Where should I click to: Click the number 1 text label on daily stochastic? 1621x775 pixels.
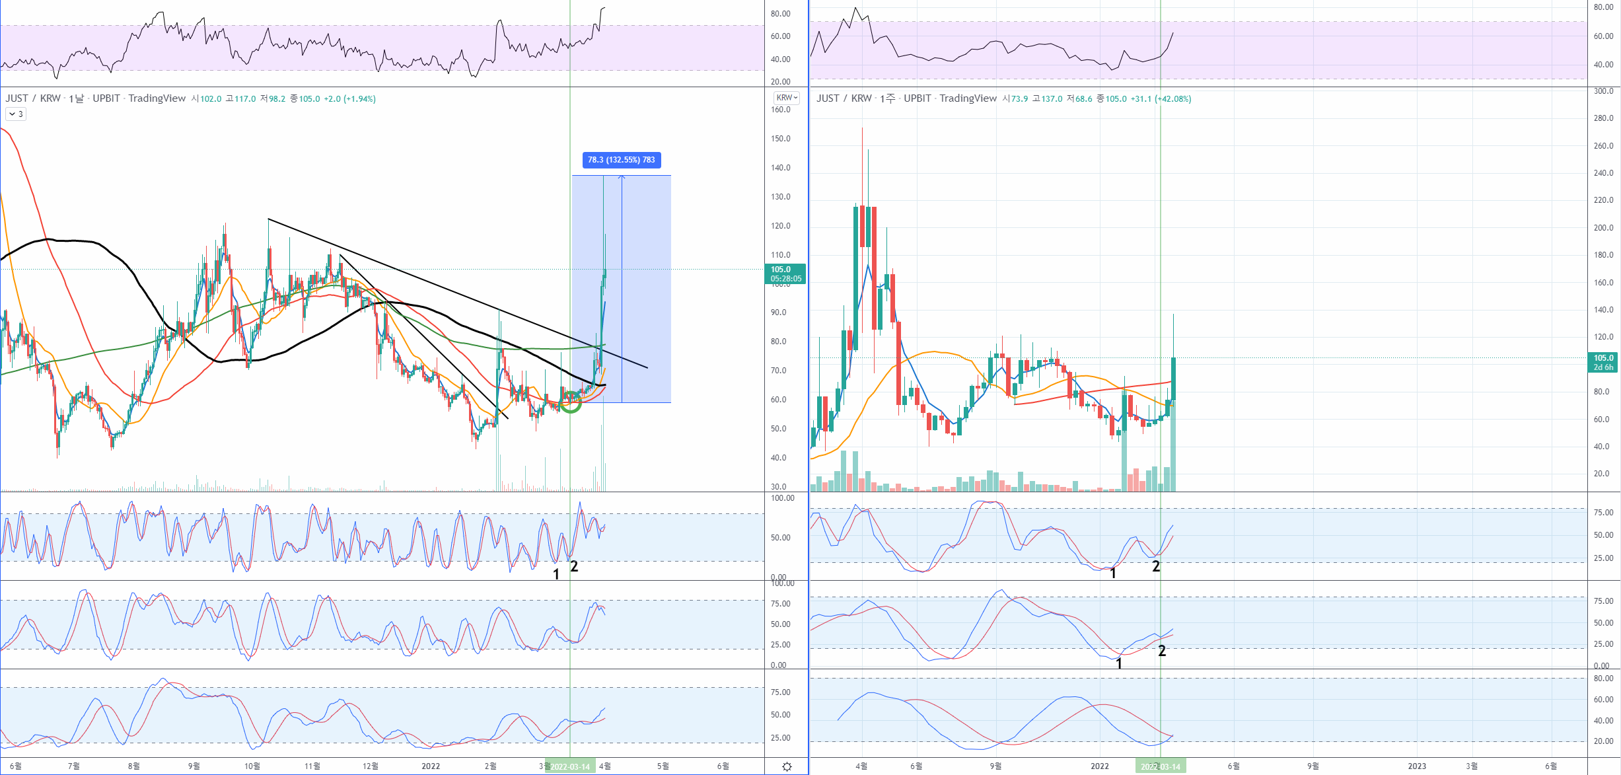tap(556, 575)
